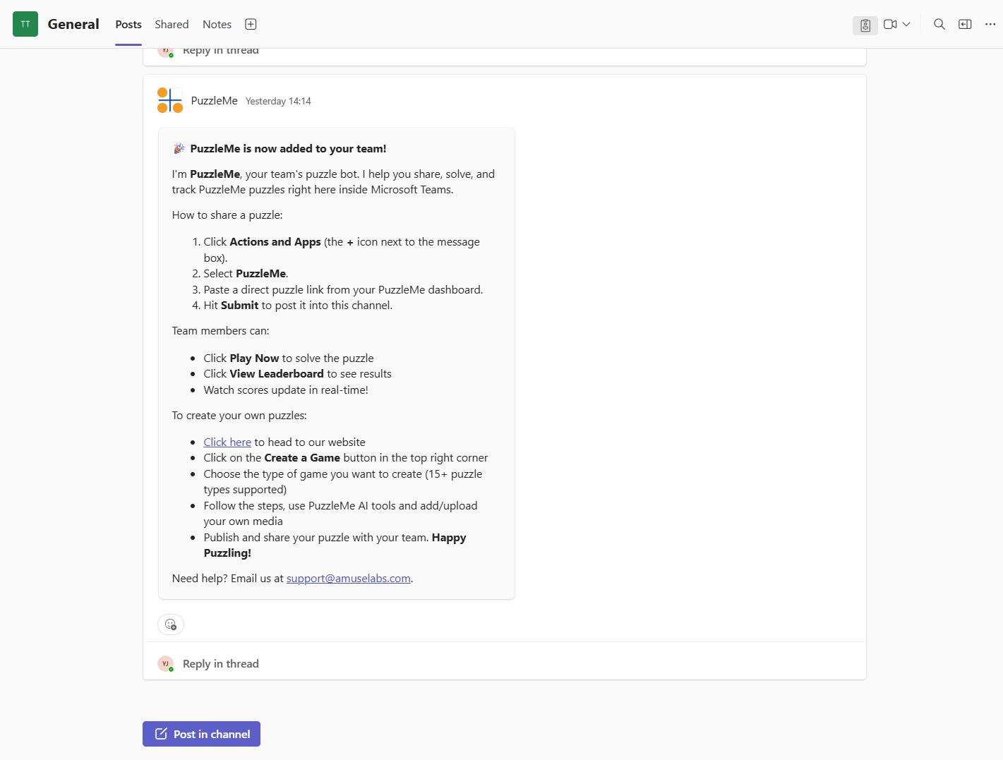Switch to the Posts tab
The height and width of the screenshot is (760, 1003).
[128, 25]
